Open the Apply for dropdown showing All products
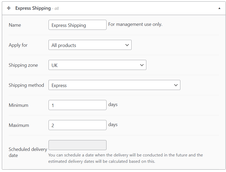The height and width of the screenshot is (172, 226). point(90,45)
